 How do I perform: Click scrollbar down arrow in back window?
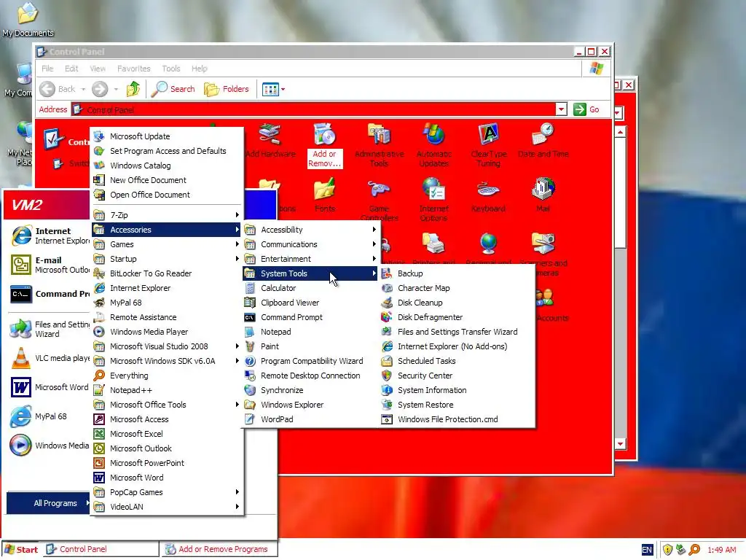[x=621, y=444]
